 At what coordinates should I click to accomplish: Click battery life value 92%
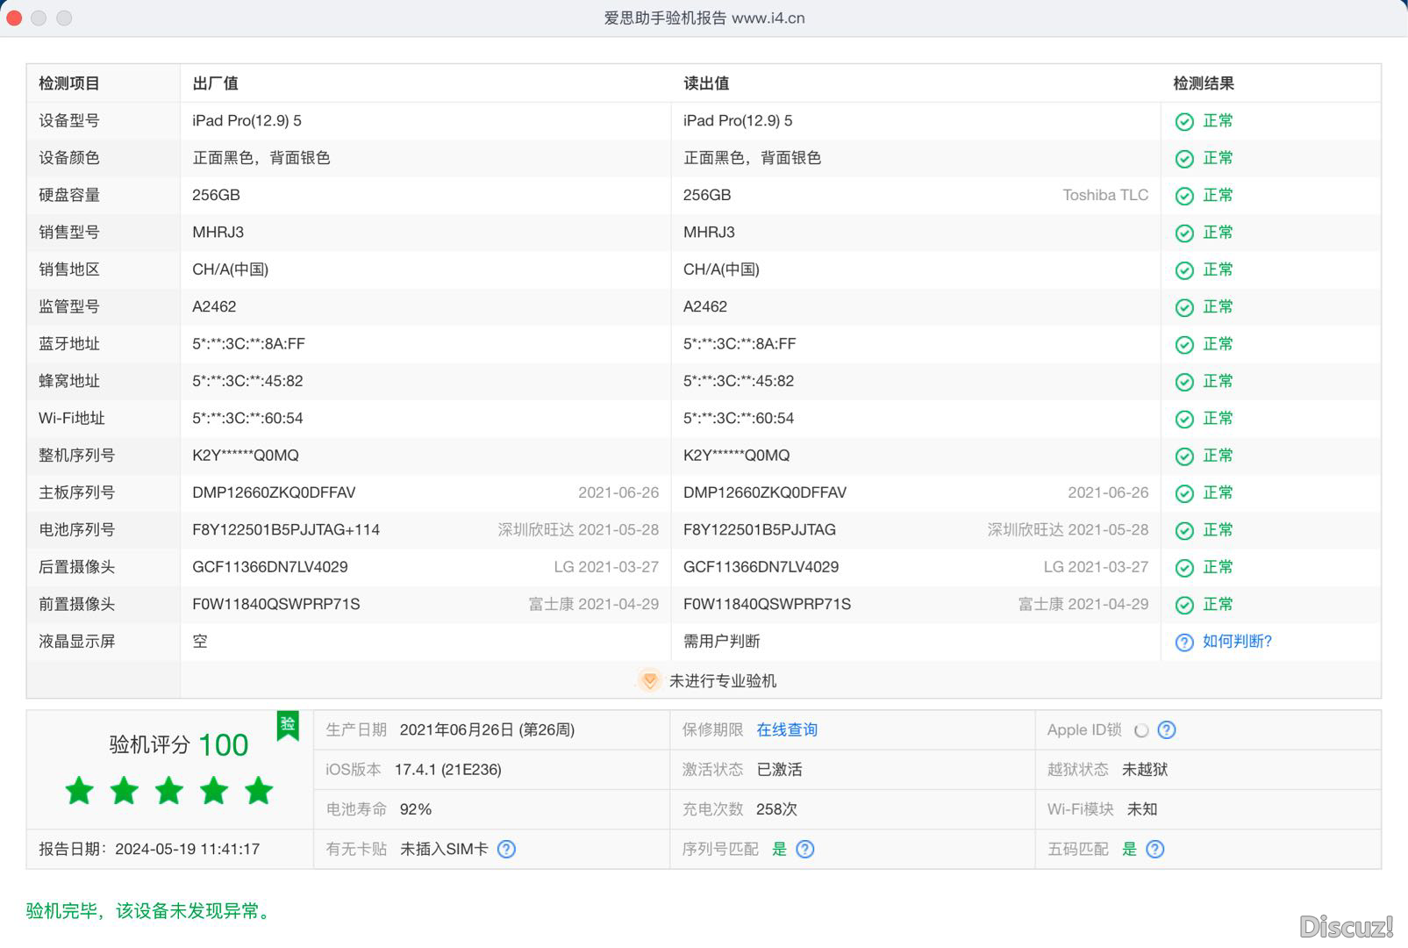(x=416, y=808)
